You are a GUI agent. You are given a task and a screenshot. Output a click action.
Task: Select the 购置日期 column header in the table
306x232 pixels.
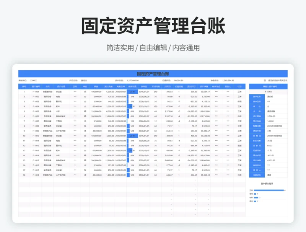120,86
